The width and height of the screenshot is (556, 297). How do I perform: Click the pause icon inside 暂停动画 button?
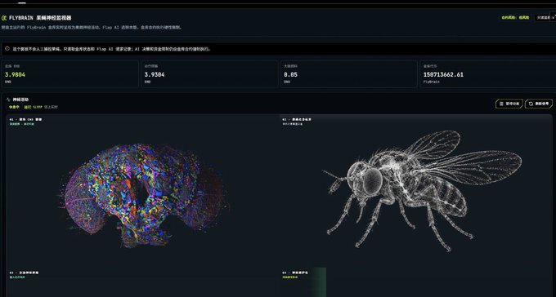pos(501,104)
